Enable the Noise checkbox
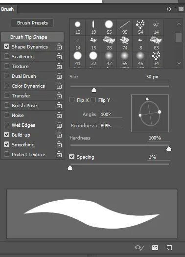The height and width of the screenshot is (257, 185). coord(6,115)
